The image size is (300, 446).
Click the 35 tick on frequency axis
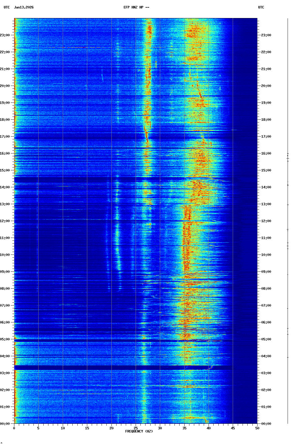click(x=184, y=428)
